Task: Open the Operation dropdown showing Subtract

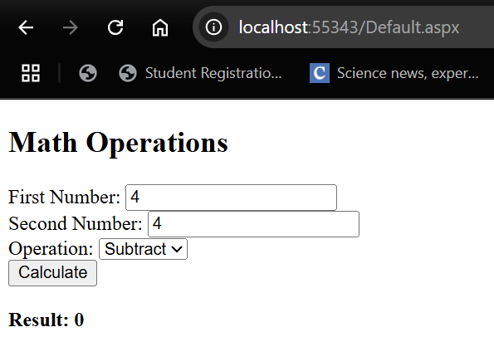Action: (144, 249)
